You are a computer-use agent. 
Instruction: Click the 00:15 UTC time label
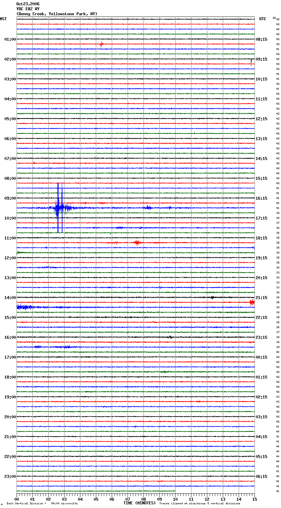(x=261, y=357)
